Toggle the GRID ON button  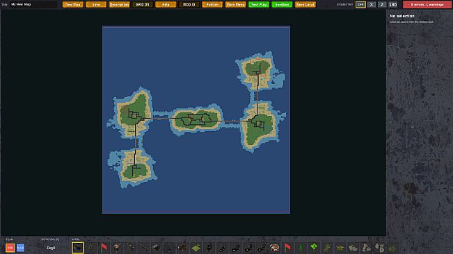[143, 5]
